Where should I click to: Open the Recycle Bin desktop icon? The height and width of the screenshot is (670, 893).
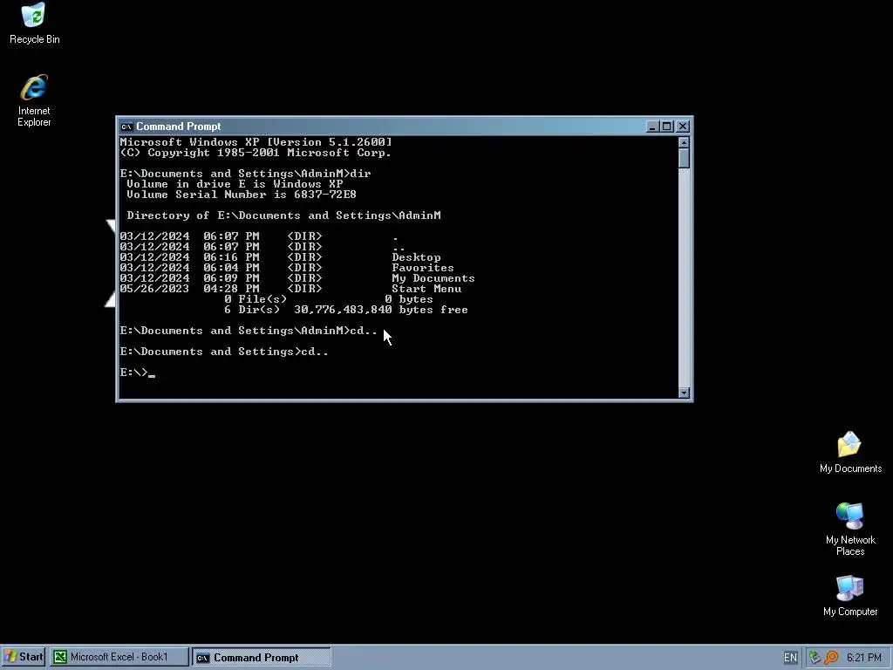coord(34,24)
